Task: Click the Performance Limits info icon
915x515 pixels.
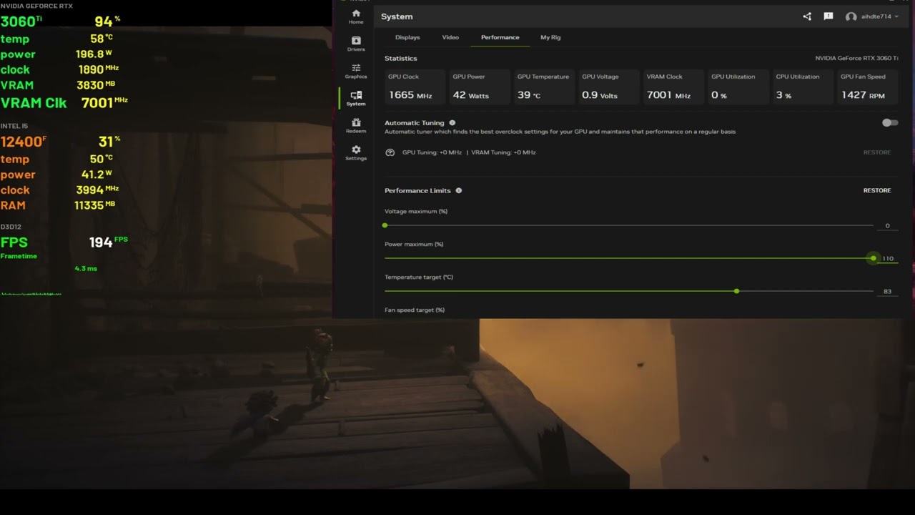Action: (459, 191)
